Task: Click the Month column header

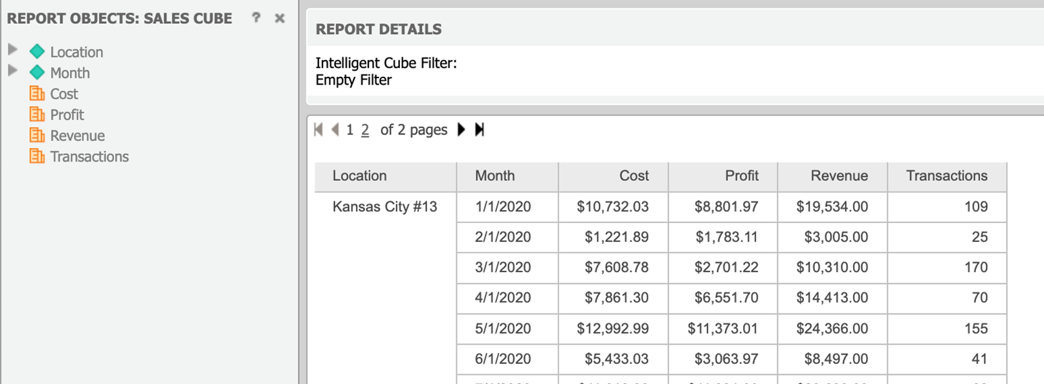Action: [494, 176]
